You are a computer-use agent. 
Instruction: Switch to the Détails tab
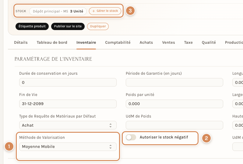click(21, 43)
